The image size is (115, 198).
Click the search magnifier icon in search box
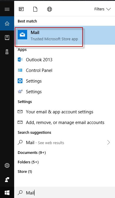coord(20,193)
